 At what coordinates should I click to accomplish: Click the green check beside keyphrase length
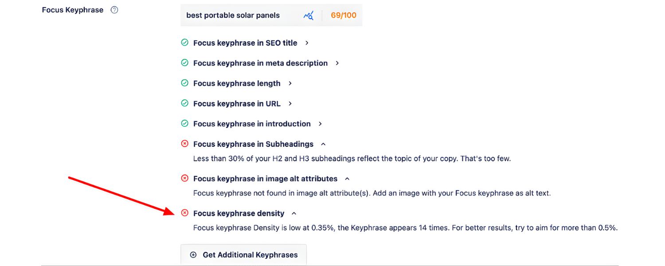click(x=185, y=83)
